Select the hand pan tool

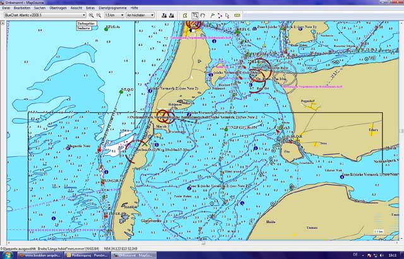tap(204, 14)
